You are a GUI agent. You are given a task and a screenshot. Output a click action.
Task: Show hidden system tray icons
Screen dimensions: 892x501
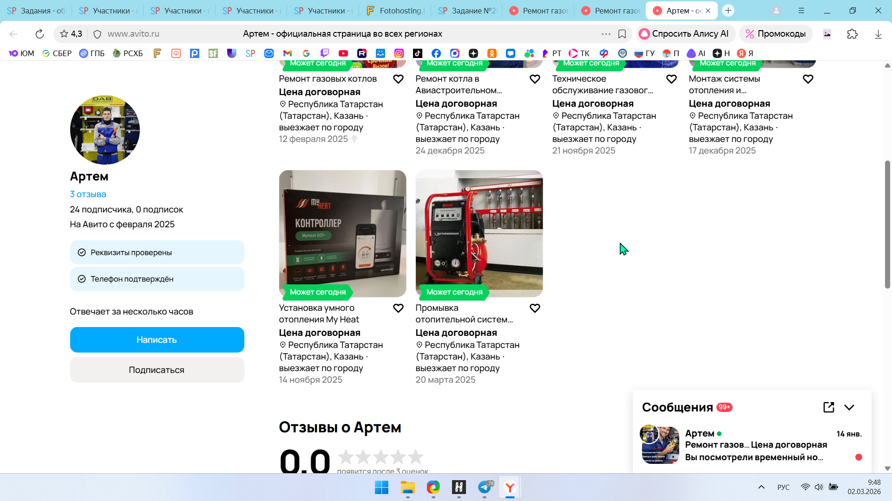click(x=761, y=487)
